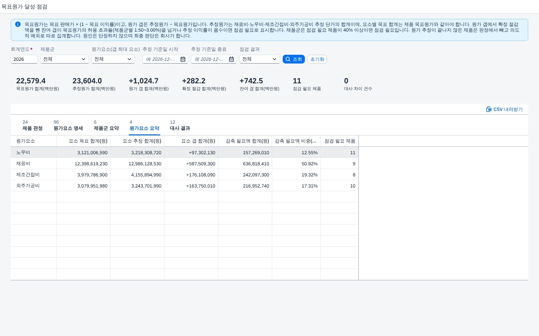Switch to the 제품 판정 tab
This screenshot has height=336, width=539.
[x=32, y=125]
